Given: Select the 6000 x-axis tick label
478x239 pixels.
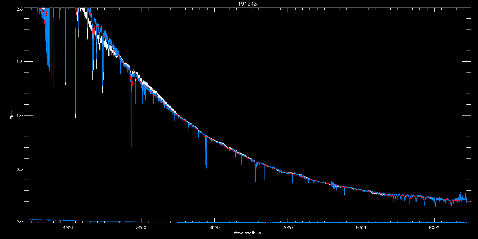Looking at the screenshot, I should click(x=214, y=228).
